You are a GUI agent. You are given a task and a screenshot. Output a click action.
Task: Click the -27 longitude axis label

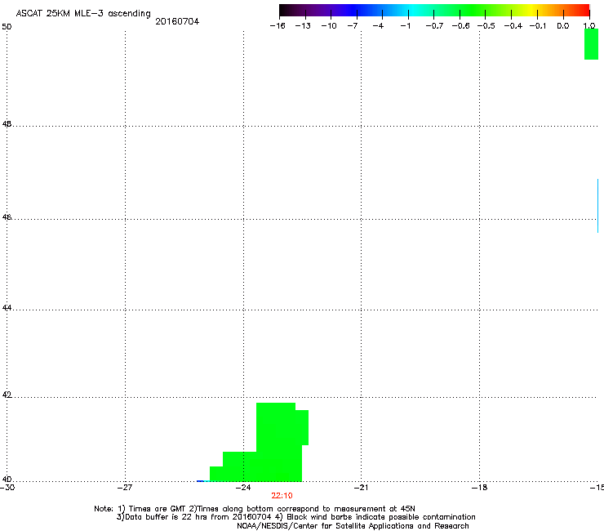(125, 488)
